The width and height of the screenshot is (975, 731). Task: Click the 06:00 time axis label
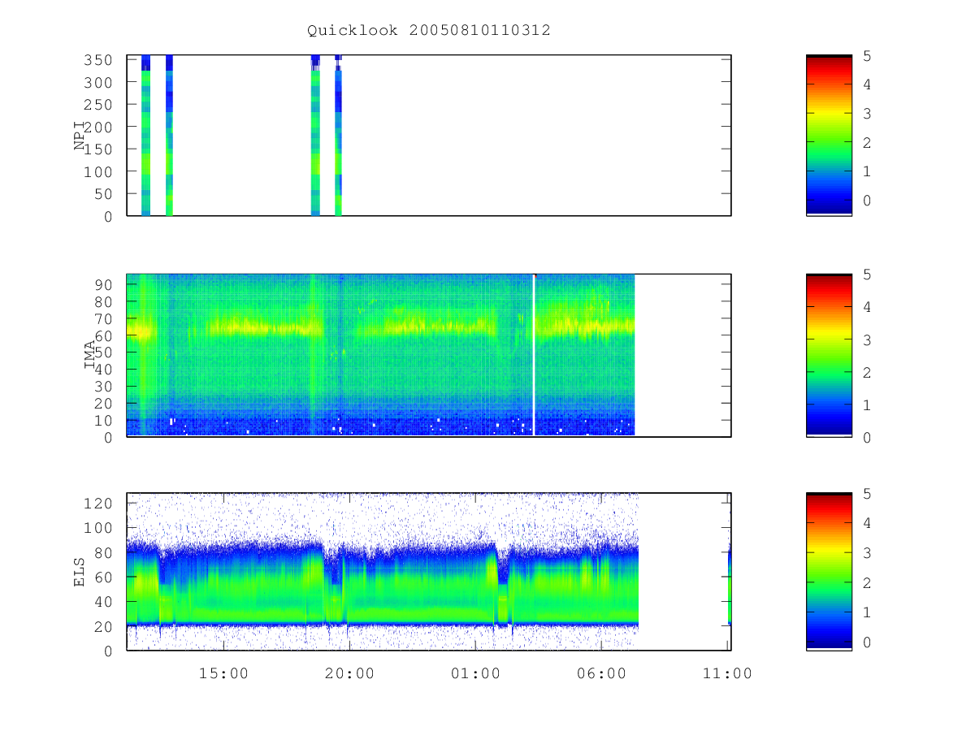(601, 673)
